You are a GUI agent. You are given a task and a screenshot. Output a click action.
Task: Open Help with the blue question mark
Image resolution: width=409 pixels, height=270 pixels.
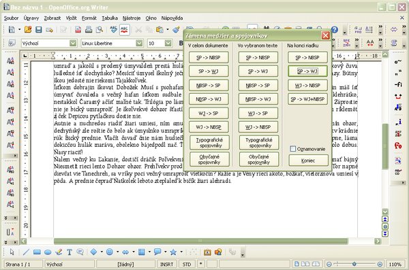tap(335, 30)
